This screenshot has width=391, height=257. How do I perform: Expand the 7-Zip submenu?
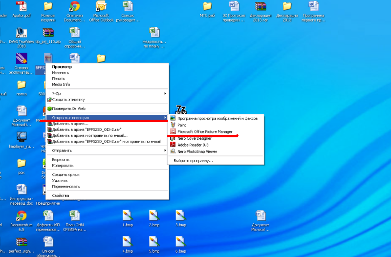click(x=108, y=93)
